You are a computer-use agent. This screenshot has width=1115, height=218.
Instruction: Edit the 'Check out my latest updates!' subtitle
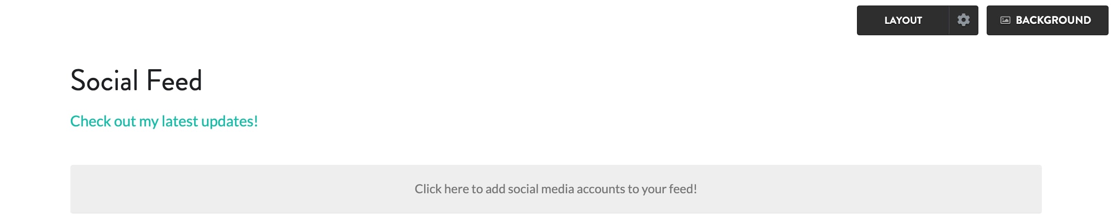click(164, 121)
